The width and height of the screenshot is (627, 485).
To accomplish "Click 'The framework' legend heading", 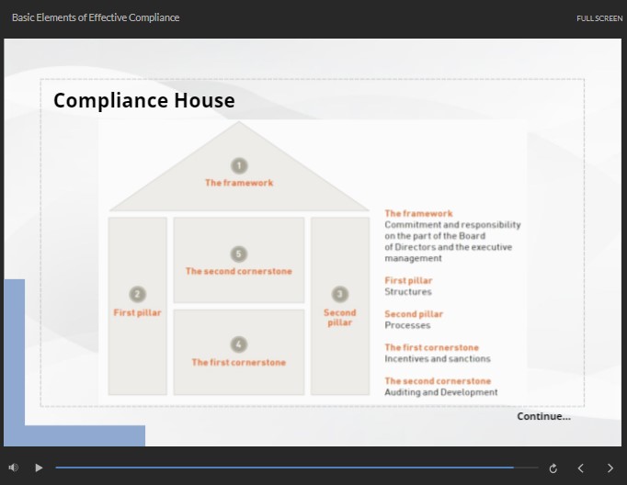I will 418,214.
